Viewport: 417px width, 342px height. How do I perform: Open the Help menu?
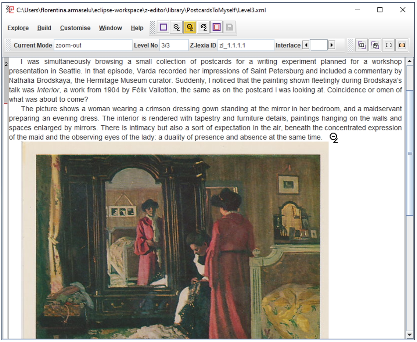click(x=137, y=28)
